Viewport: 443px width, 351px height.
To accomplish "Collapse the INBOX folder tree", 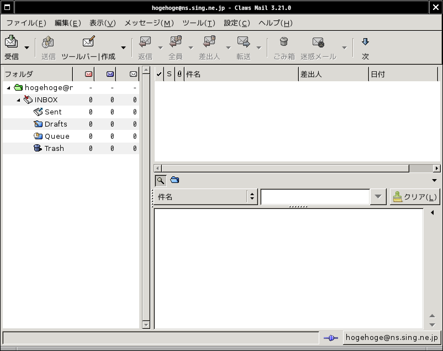I will (x=18, y=100).
